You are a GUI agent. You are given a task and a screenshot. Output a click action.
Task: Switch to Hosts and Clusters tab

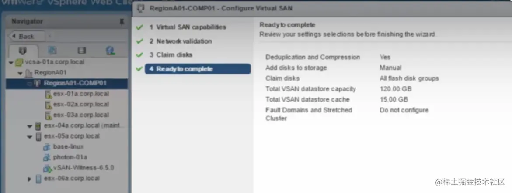pyautogui.click(x=23, y=50)
